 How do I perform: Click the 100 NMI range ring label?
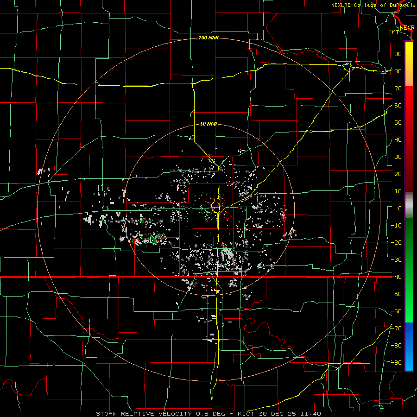coord(208,38)
